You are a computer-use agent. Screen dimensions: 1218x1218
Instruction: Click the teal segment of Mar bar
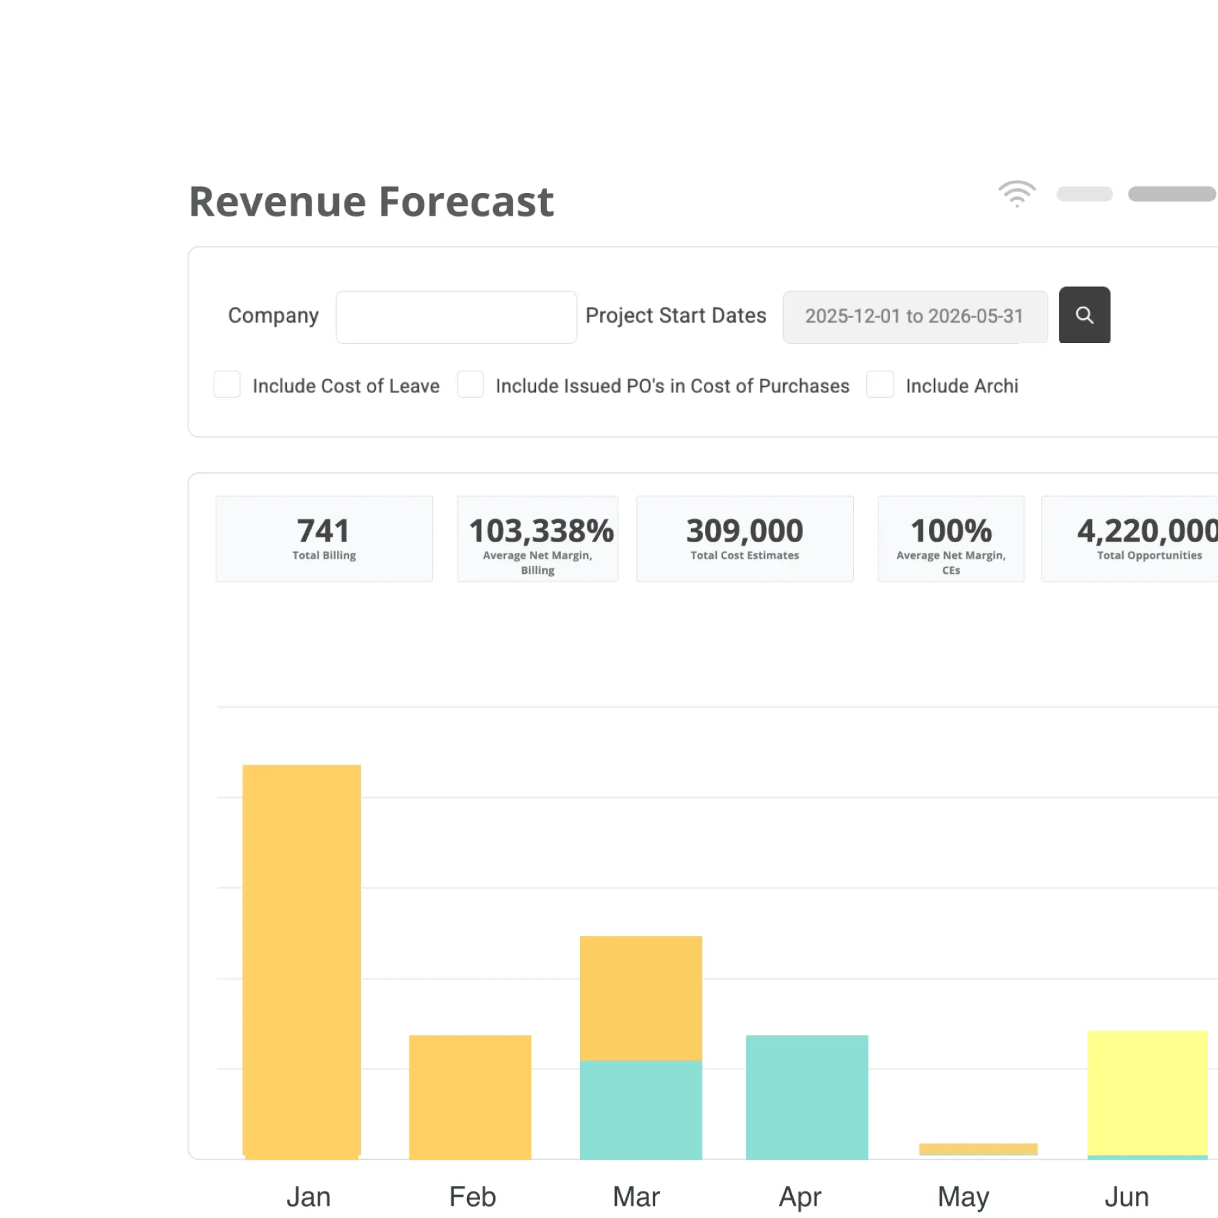pos(640,1110)
